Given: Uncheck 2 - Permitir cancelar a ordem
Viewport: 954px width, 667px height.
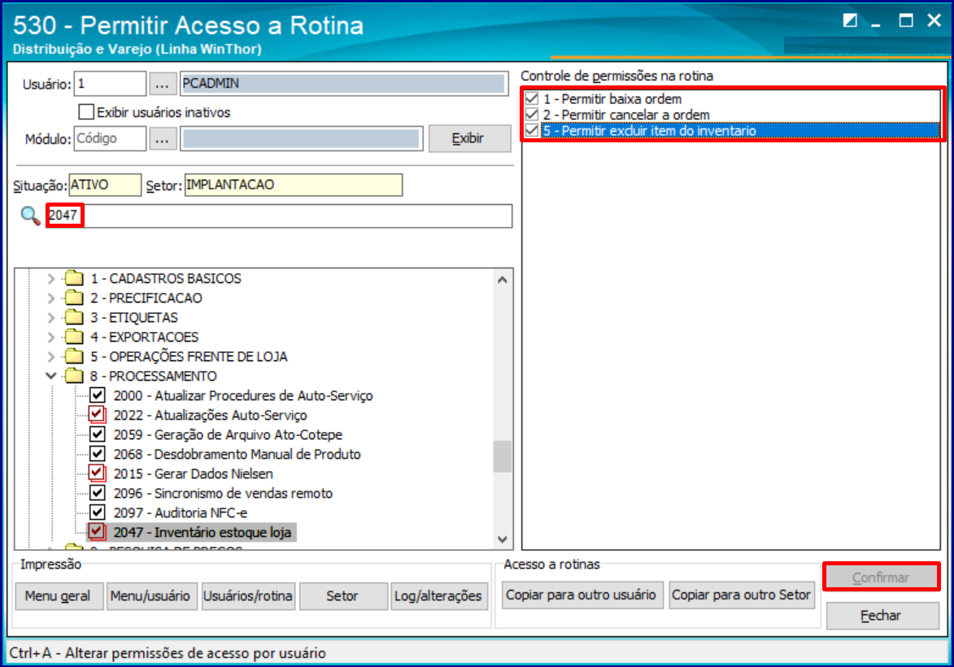Looking at the screenshot, I should pos(532,115).
